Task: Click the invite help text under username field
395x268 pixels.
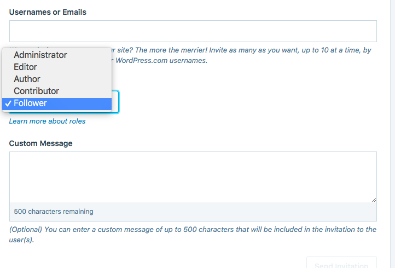Action: [242, 55]
